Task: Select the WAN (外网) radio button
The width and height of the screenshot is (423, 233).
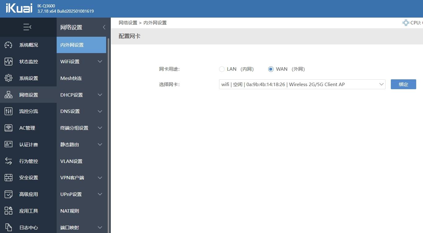Action: tap(271, 69)
